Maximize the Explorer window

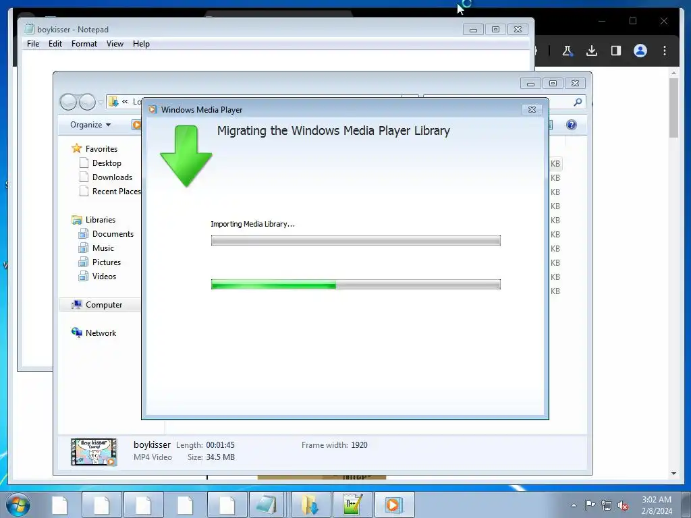pos(553,83)
